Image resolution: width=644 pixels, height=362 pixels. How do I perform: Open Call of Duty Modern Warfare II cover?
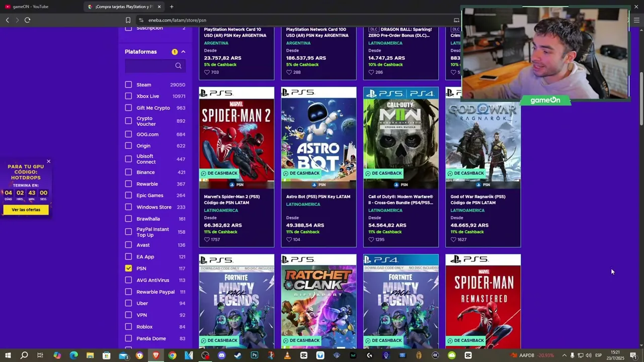[401, 138]
